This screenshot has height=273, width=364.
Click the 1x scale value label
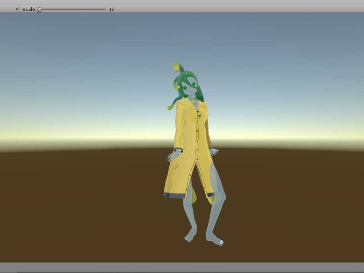point(111,9)
